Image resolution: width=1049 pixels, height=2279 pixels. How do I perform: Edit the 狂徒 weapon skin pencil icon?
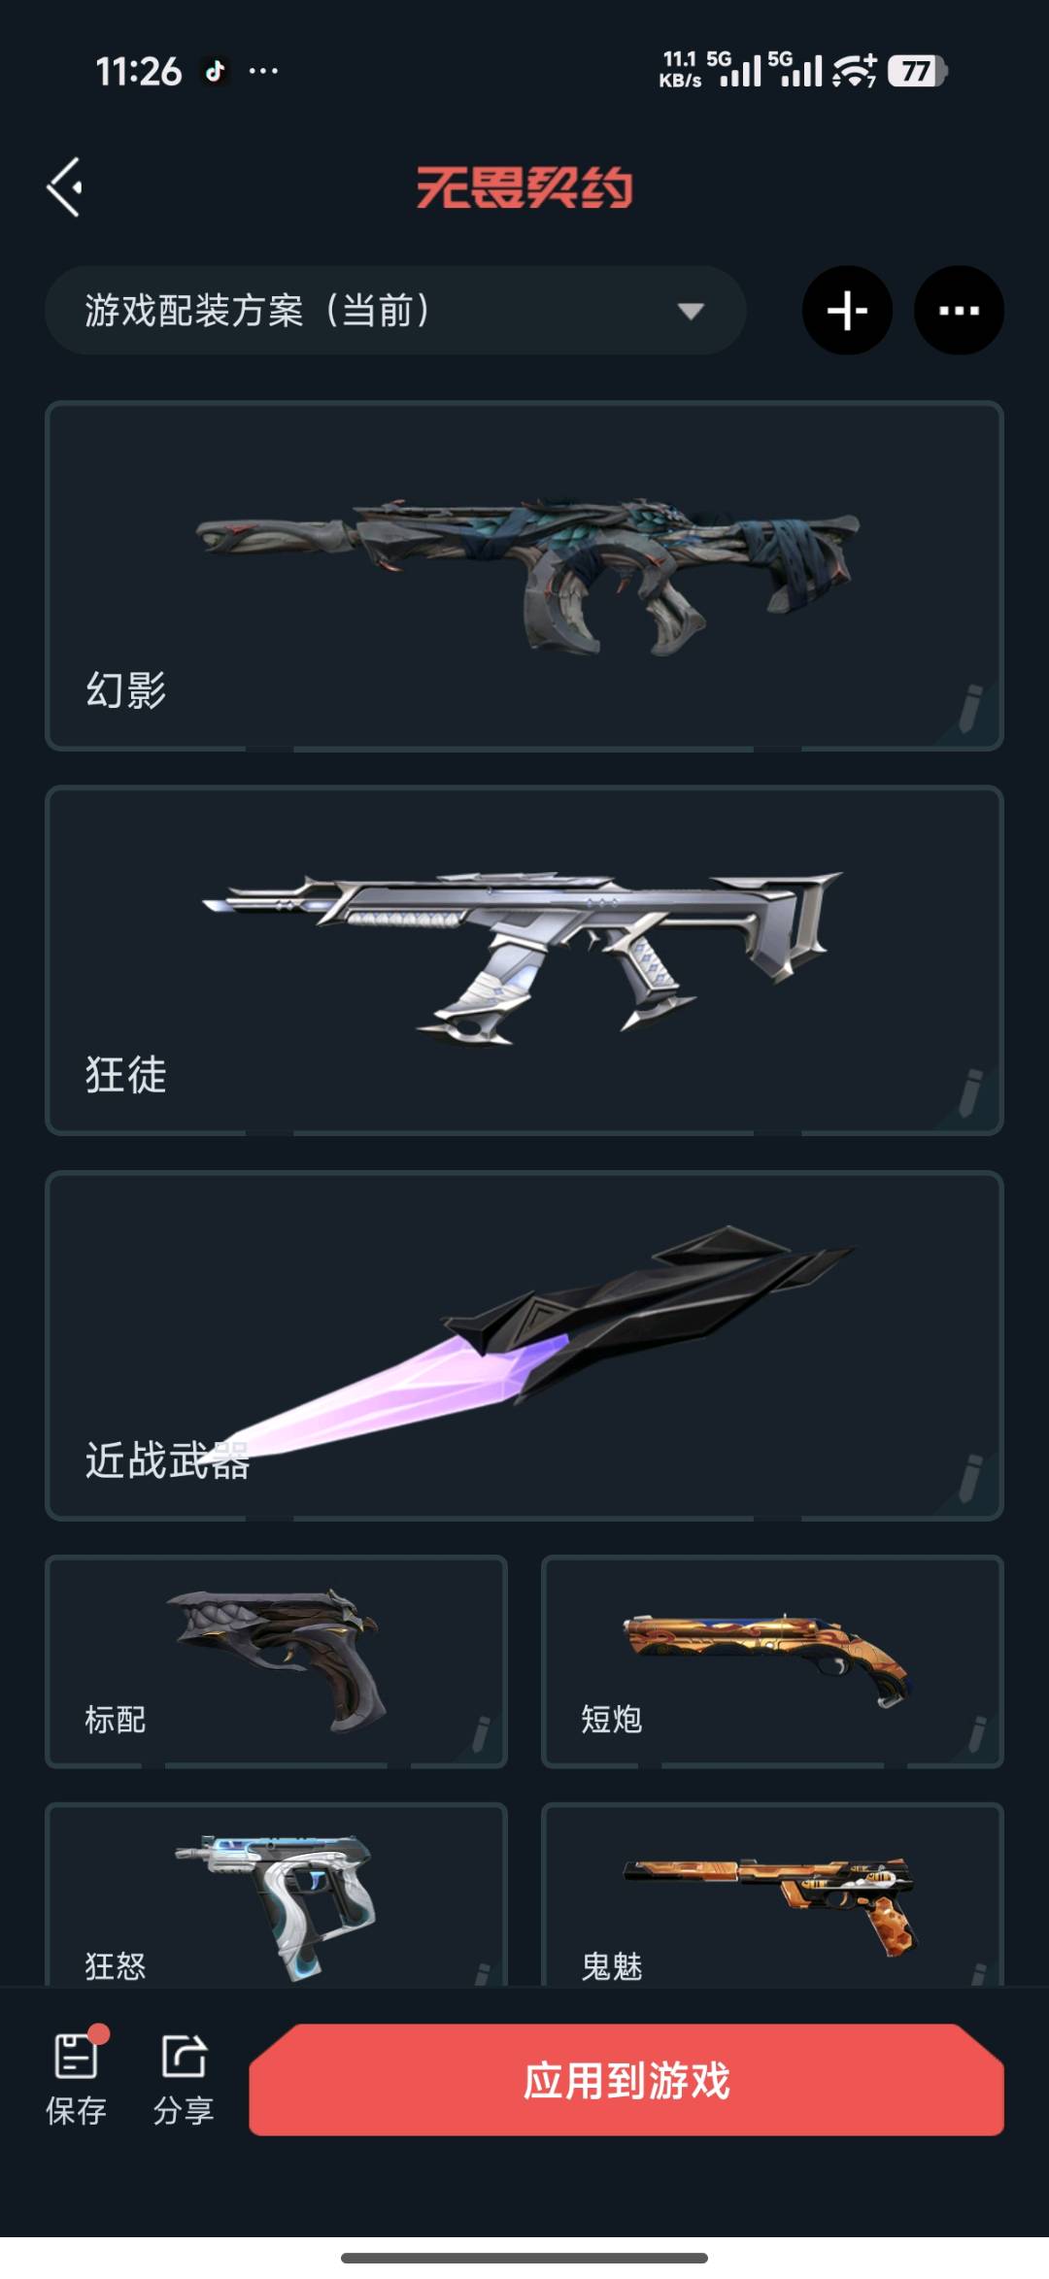tap(969, 1092)
